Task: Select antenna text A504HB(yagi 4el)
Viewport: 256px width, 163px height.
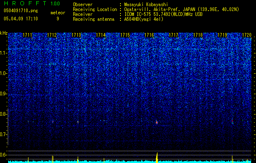Action: (144, 20)
